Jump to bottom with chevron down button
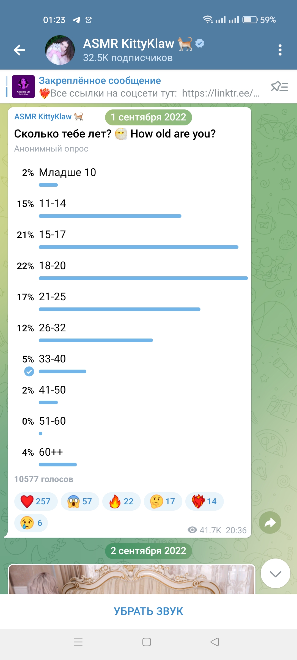 pyautogui.click(x=275, y=573)
